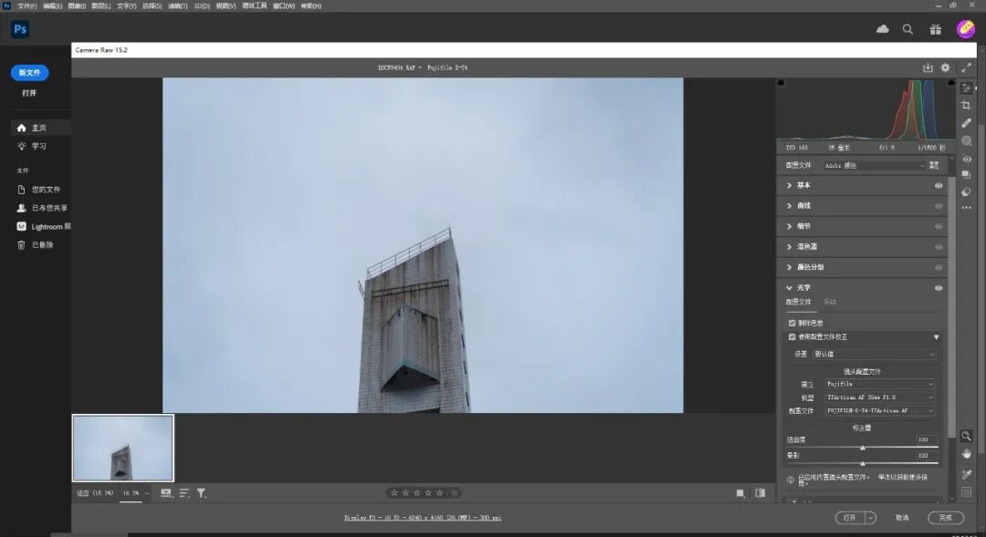Open the user account avatar
This screenshot has height=537, width=986.
[966, 29]
